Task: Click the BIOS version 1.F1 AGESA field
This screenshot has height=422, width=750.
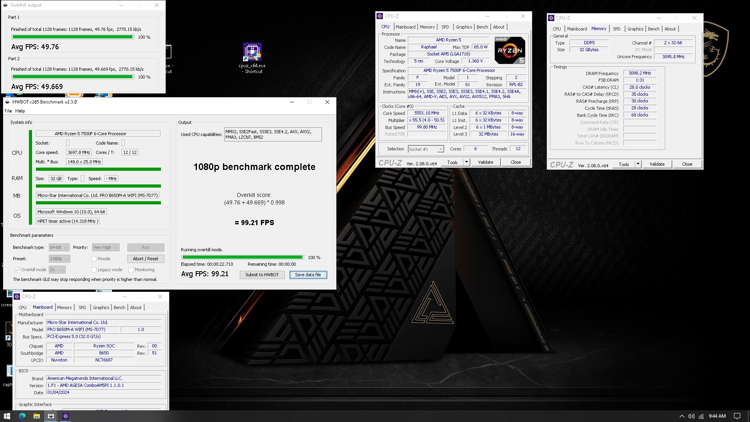Action: 104,385
